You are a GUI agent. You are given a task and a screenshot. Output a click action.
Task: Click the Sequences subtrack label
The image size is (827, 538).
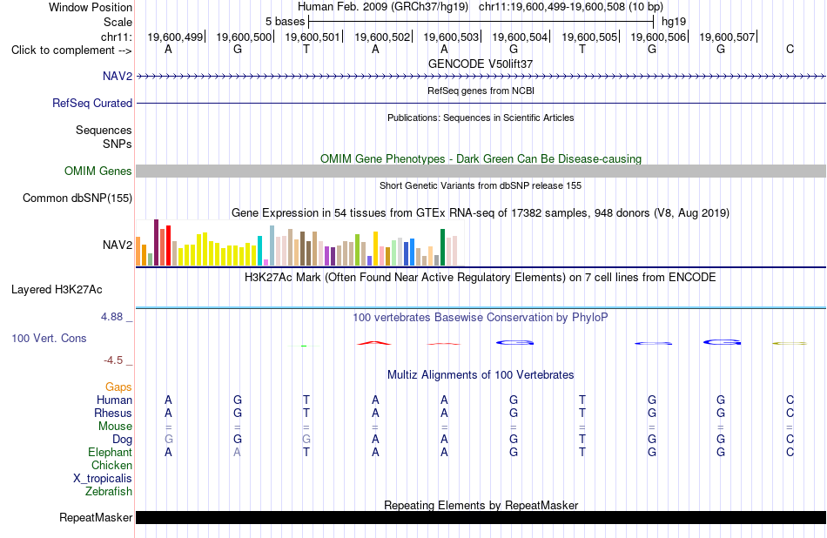(x=104, y=131)
